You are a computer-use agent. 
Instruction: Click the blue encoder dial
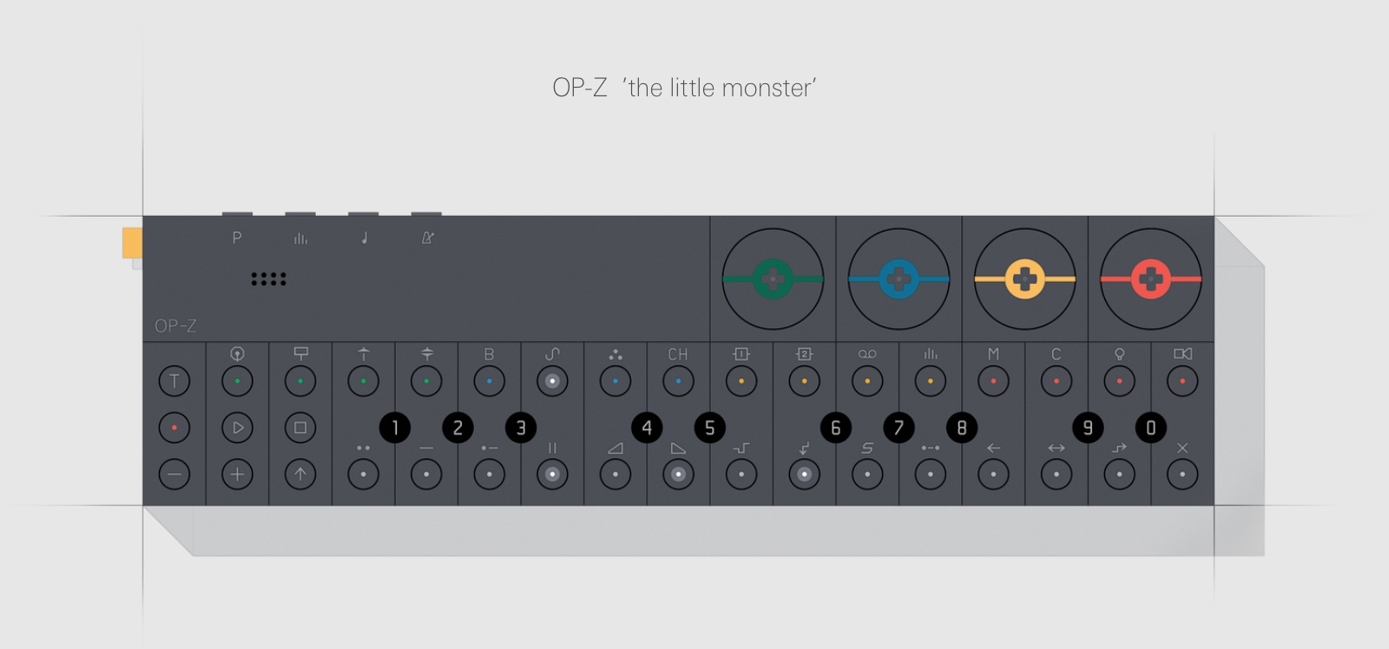[x=899, y=279]
